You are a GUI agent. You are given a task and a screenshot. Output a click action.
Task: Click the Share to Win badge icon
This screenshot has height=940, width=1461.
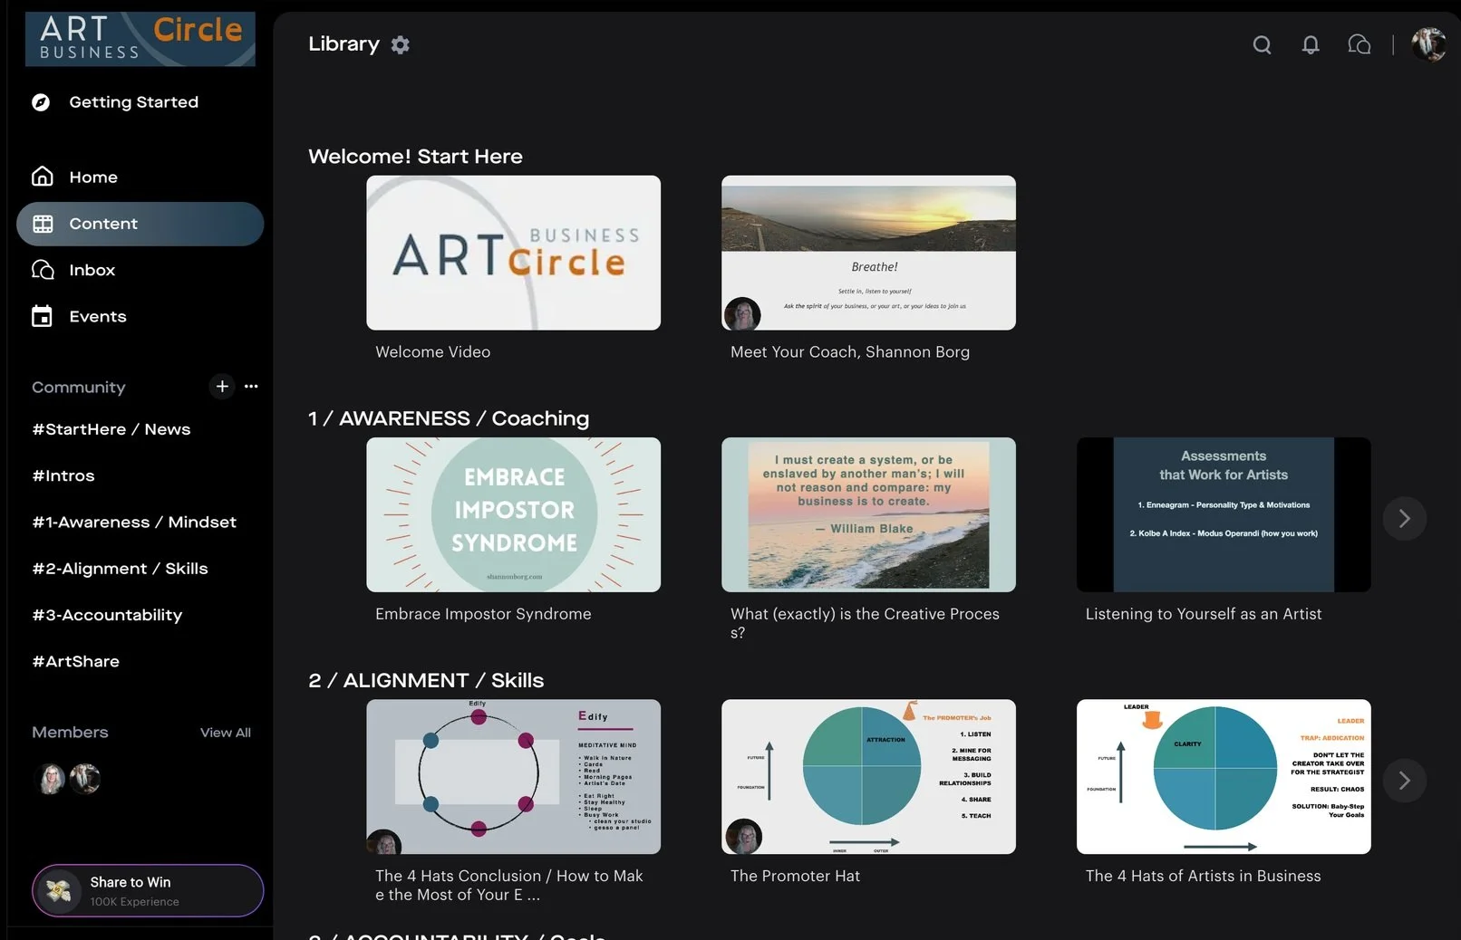coord(59,891)
